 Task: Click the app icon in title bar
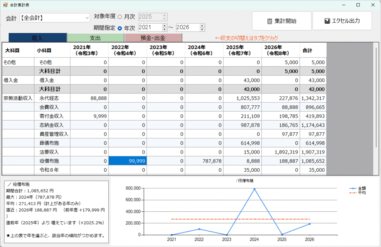click(x=5, y=5)
